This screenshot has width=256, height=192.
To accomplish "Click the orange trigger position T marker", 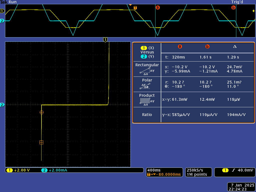I will [x=135, y=8].
